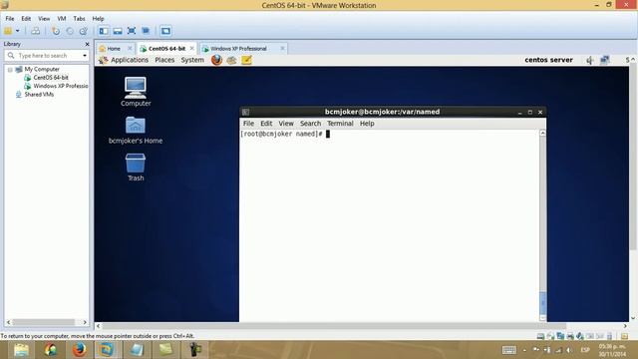
Task: Open bcmjoker's Home folder icon
Action: [x=136, y=131]
